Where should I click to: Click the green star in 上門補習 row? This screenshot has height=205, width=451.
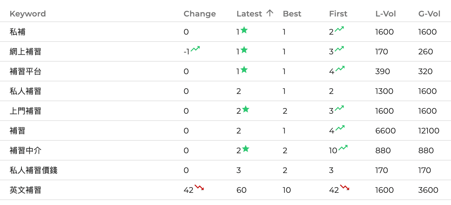coord(245,109)
